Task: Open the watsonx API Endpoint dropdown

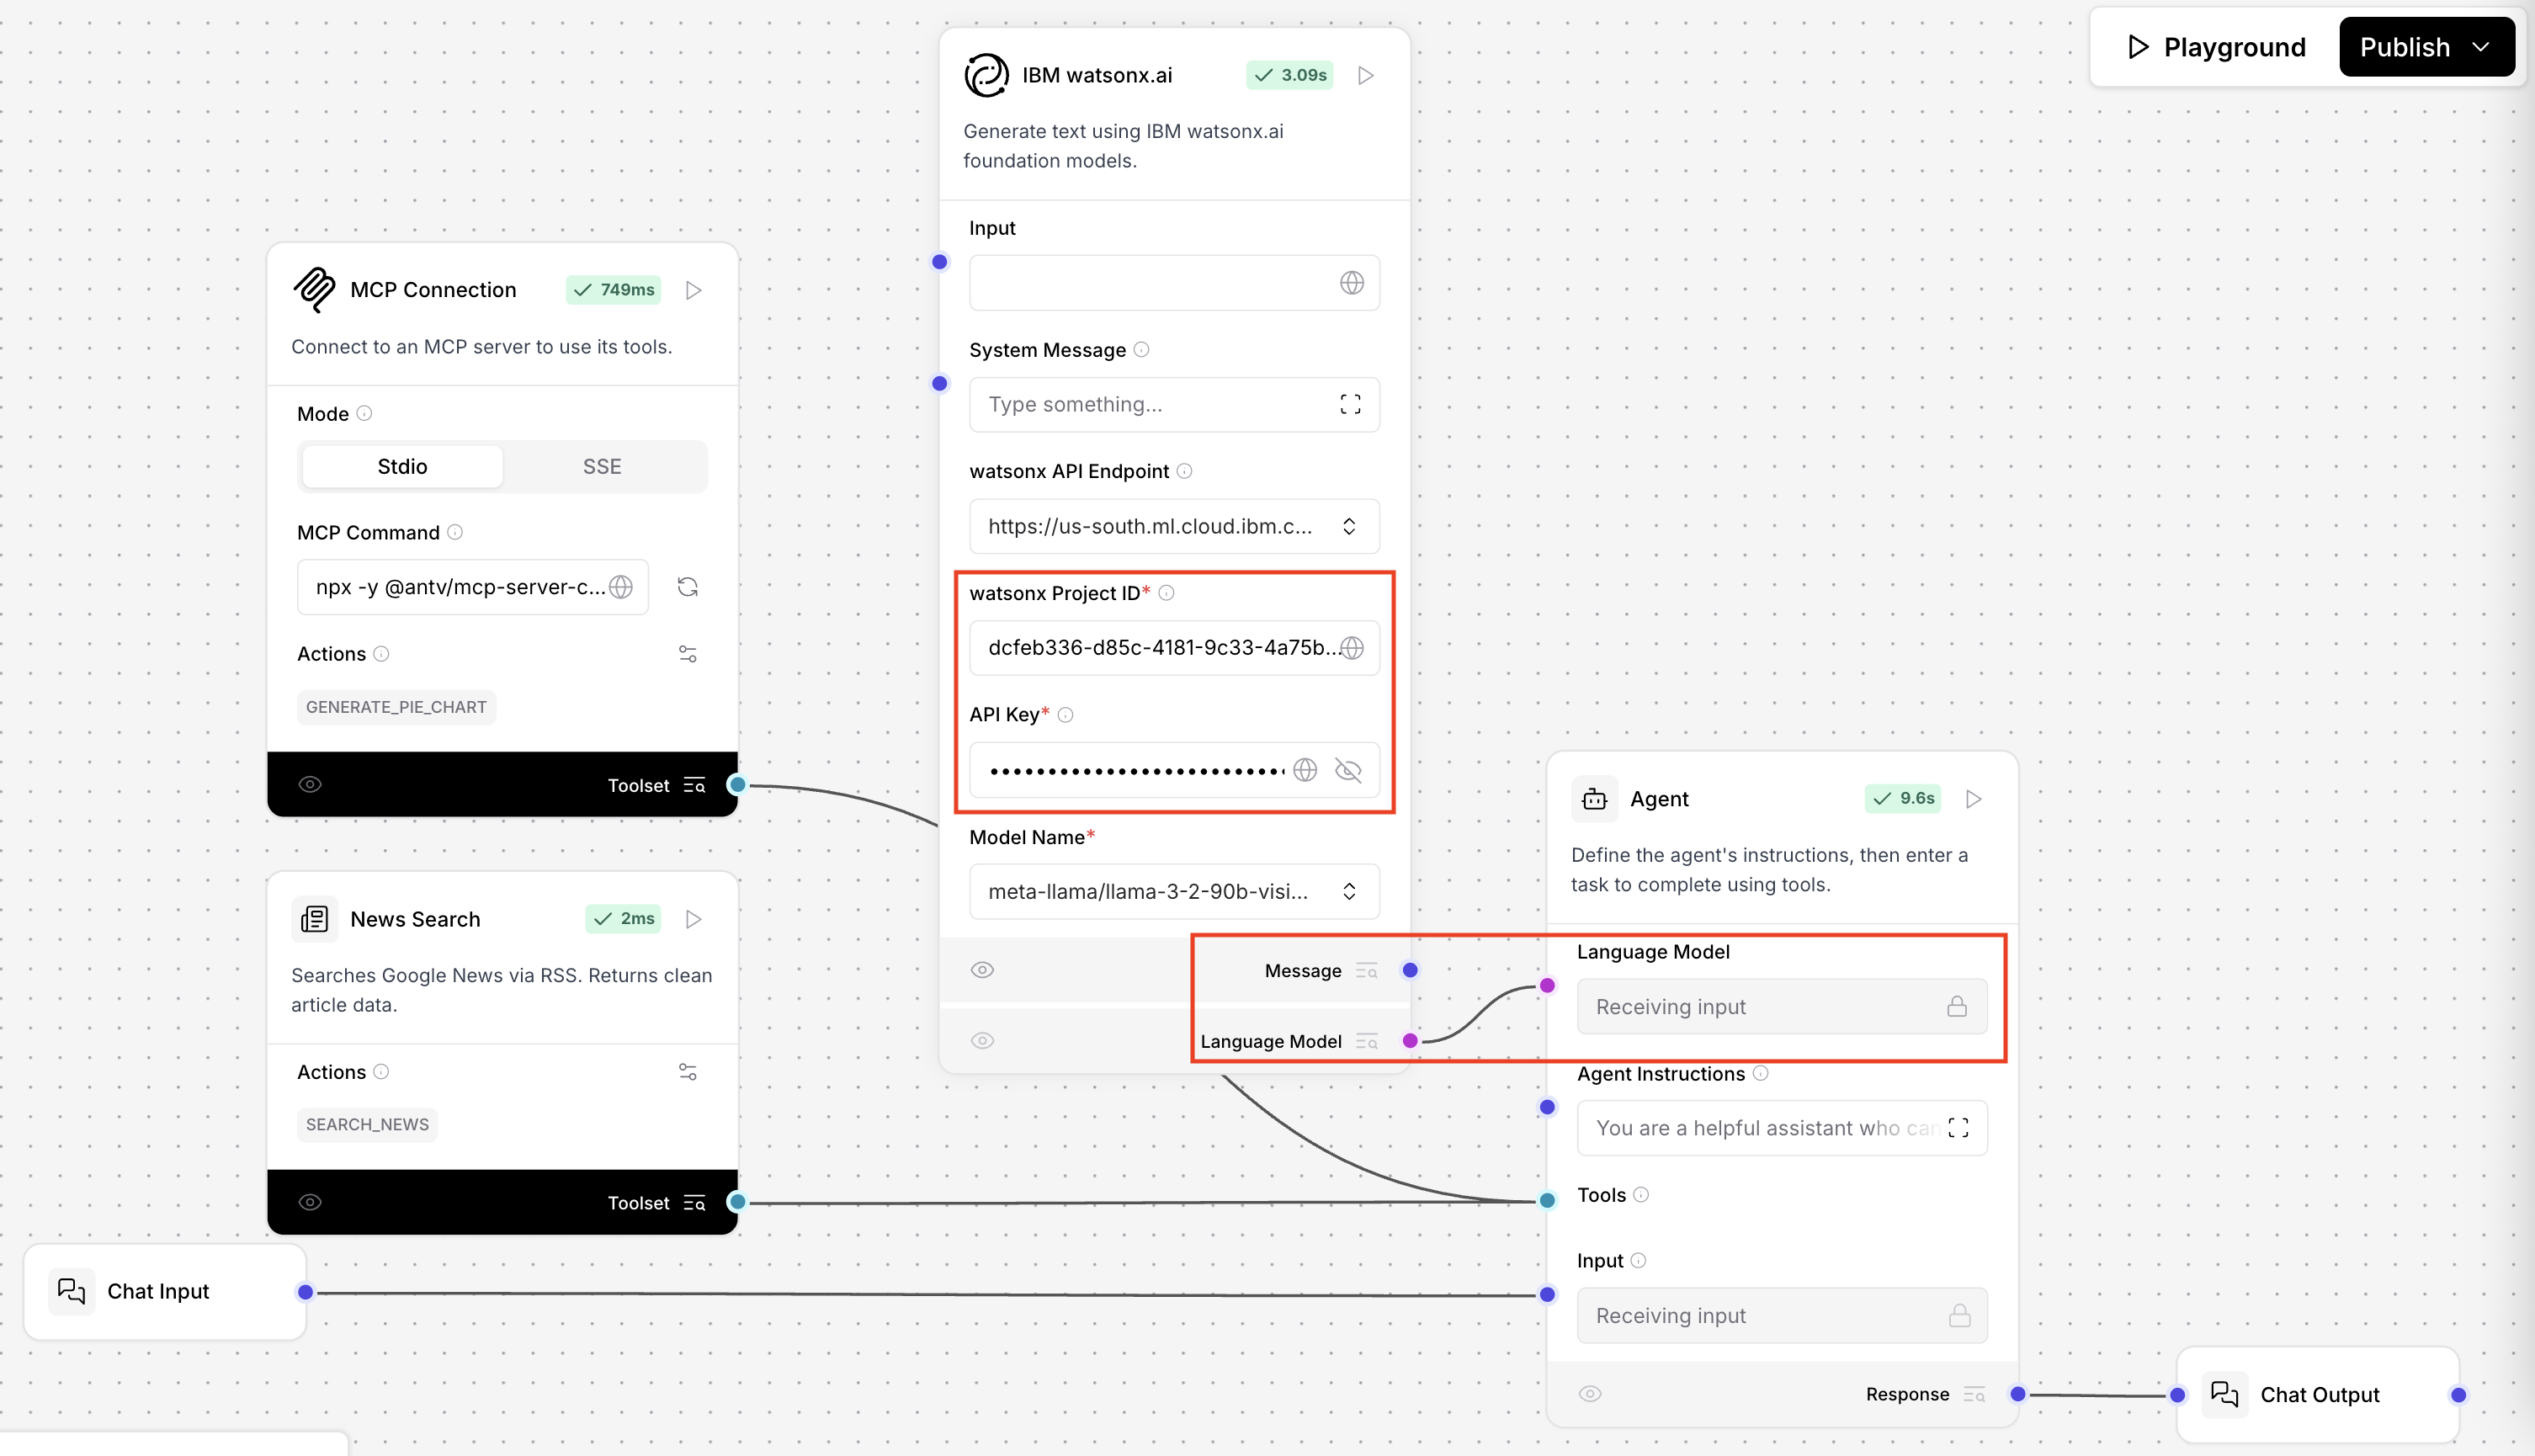Action: [1174, 527]
